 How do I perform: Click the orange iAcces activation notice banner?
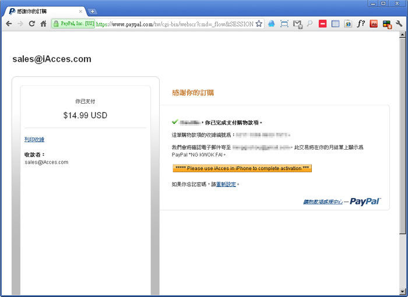[242, 168]
